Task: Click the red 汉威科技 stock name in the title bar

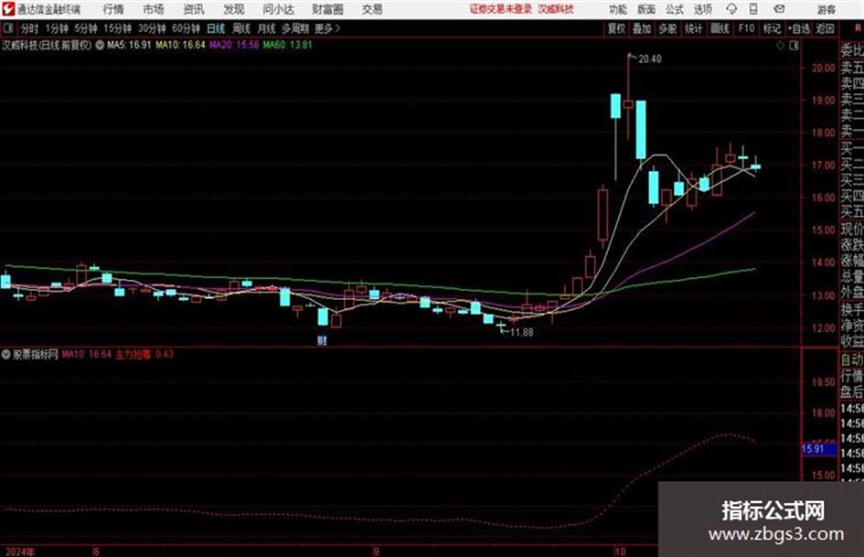Action: pyautogui.click(x=556, y=9)
